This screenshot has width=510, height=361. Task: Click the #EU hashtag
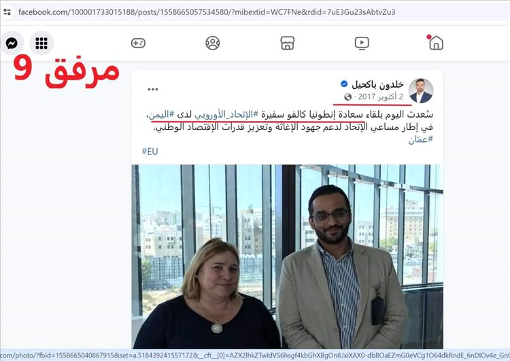tap(150, 151)
